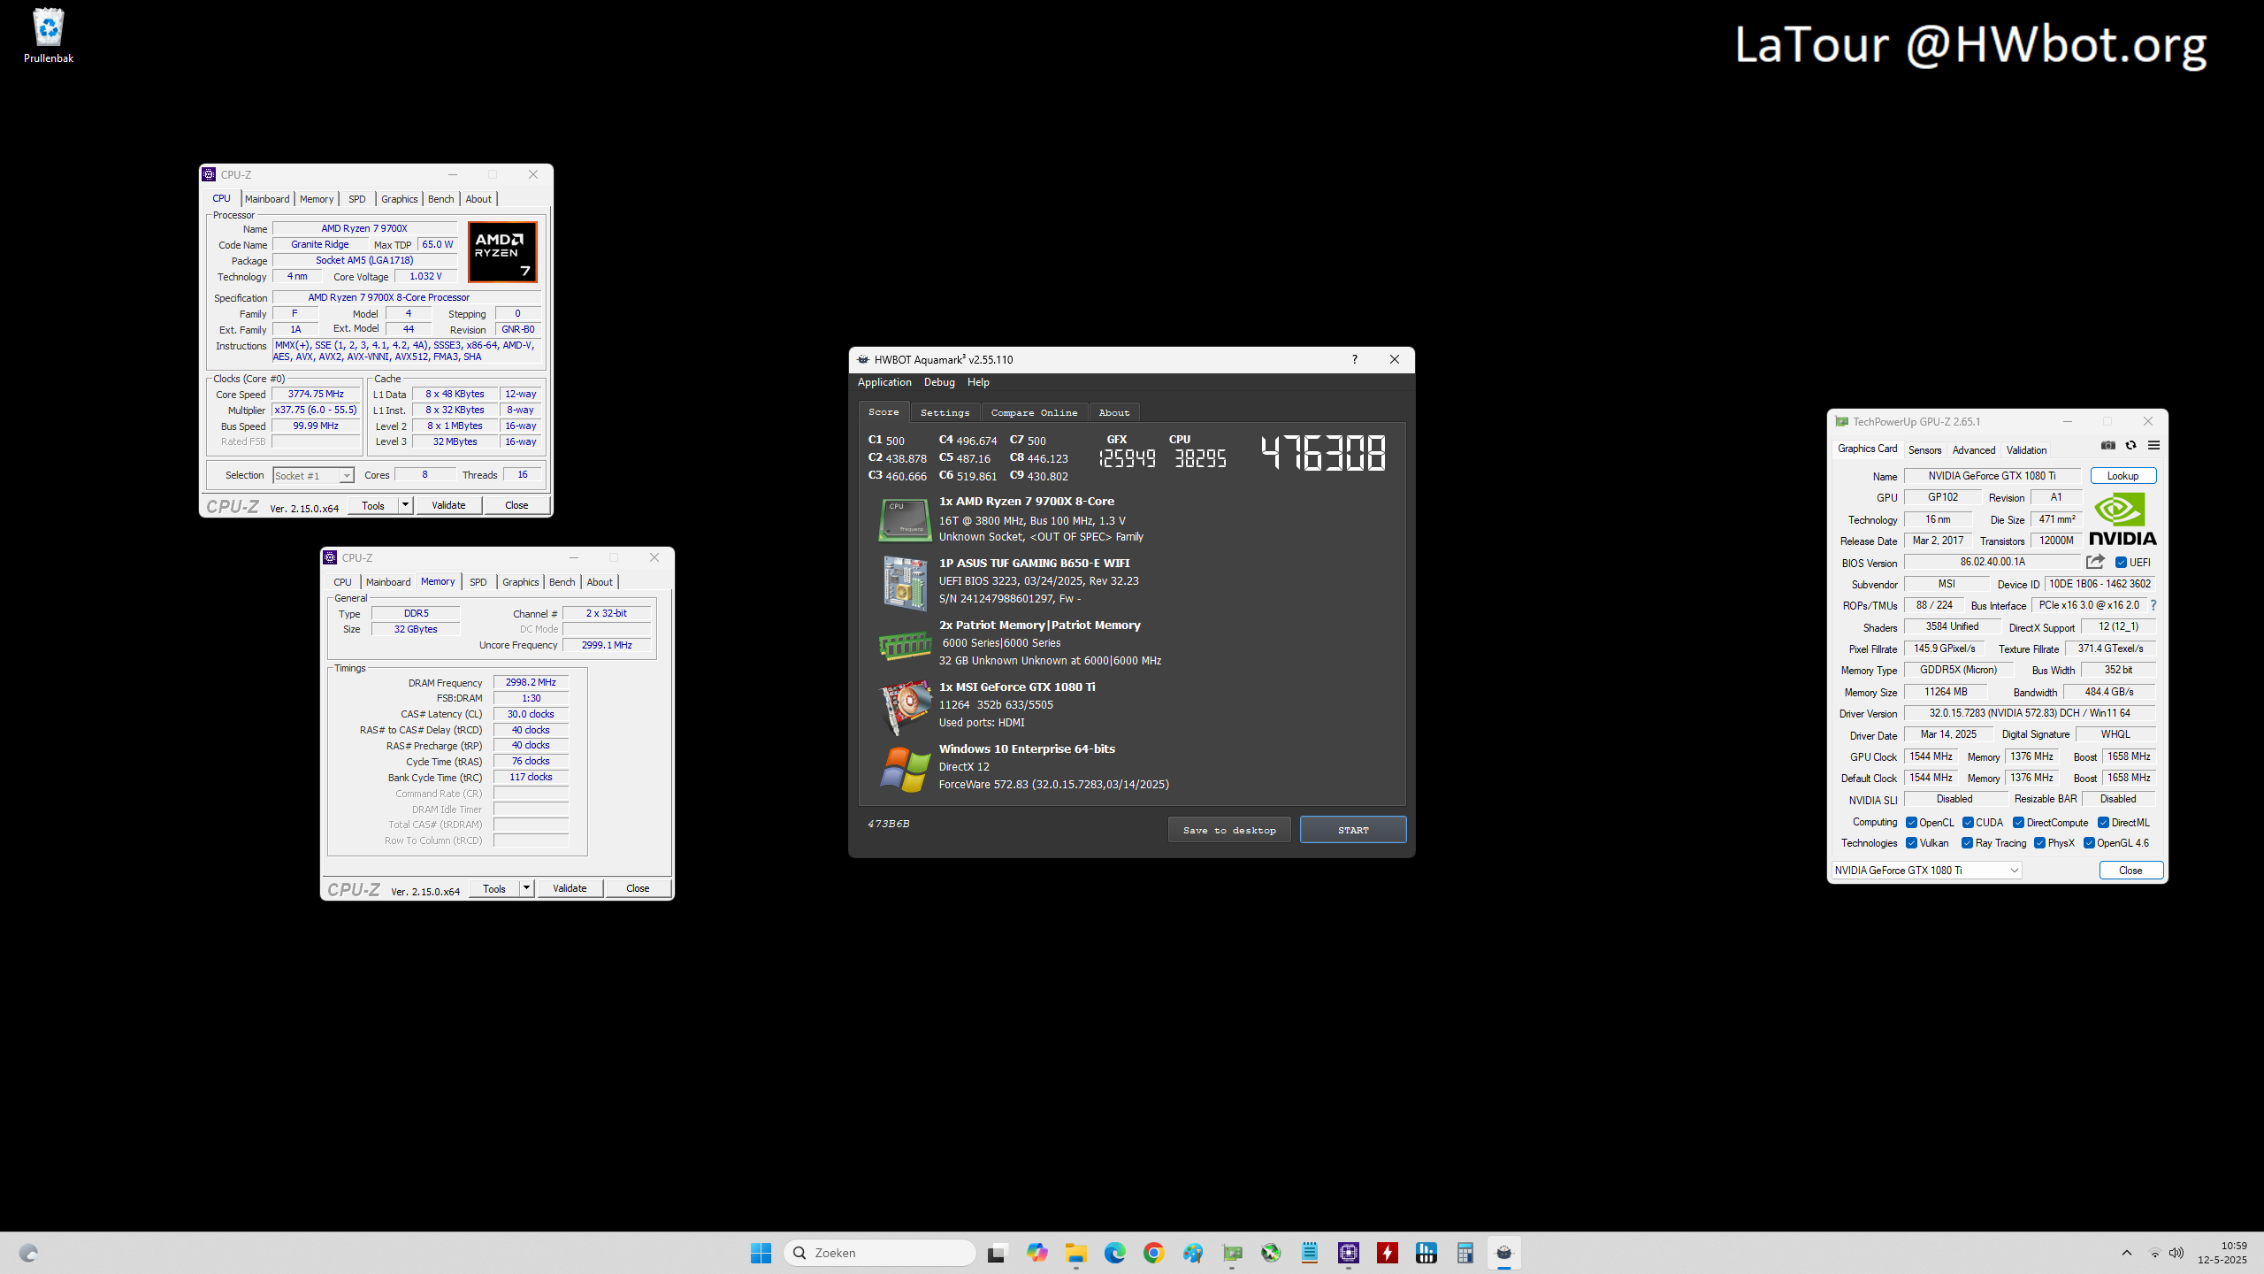Click the BIOS export share icon in GPU-Z
2264x1274 pixels.
(2095, 562)
